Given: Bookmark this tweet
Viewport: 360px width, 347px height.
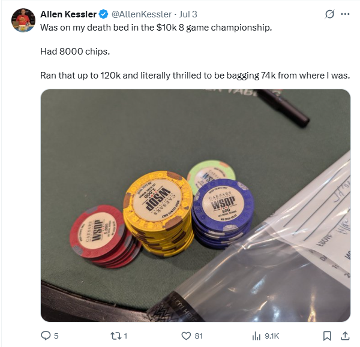Looking at the screenshot, I should pos(327,336).
